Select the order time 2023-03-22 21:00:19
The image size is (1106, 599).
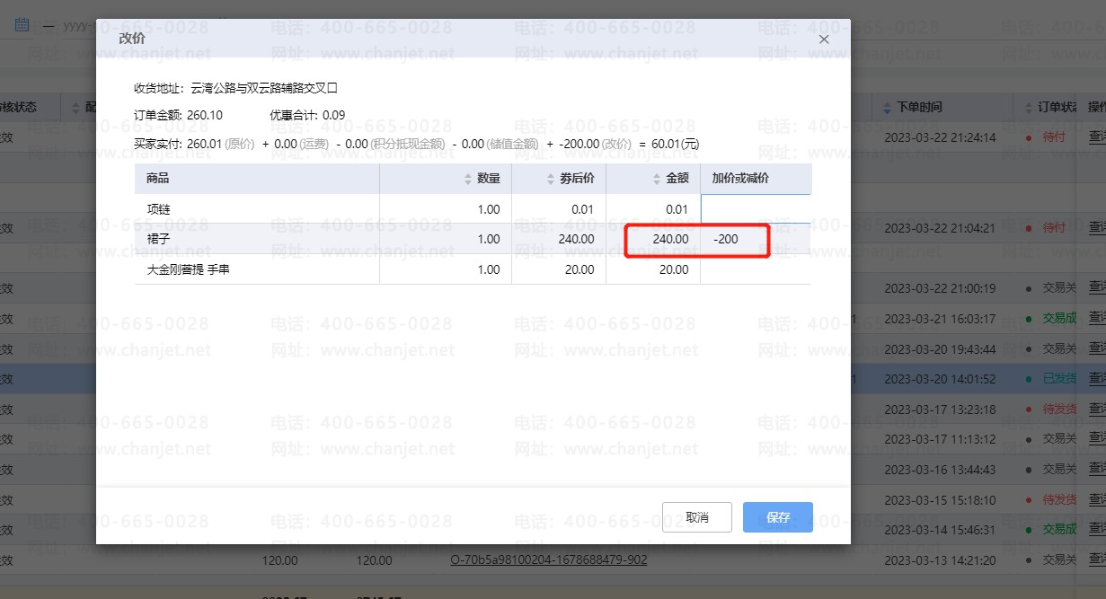click(x=940, y=288)
